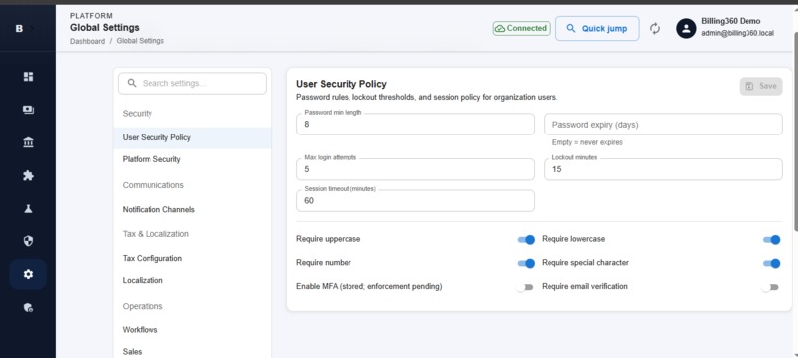The image size is (798, 358).
Task: Click the Operations section heading
Action: (143, 307)
